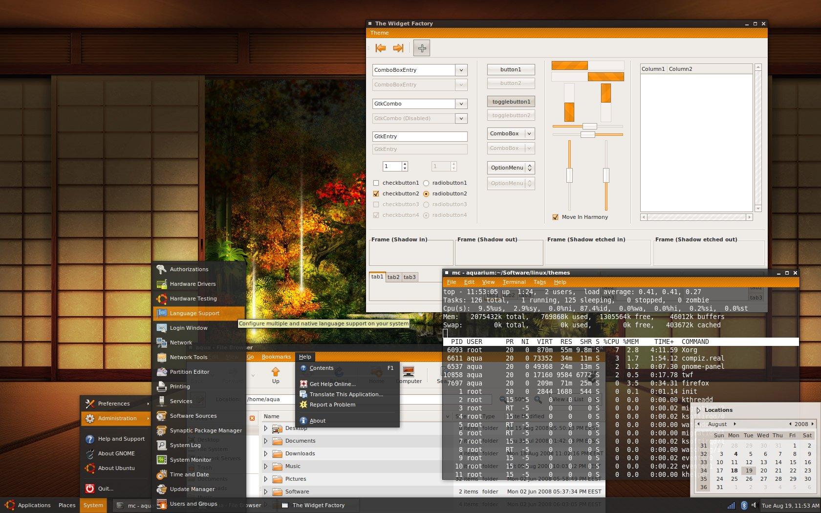Toggle togglebutton1 in Widget Factory
Image resolution: width=821 pixels, height=513 pixels.
pos(511,102)
